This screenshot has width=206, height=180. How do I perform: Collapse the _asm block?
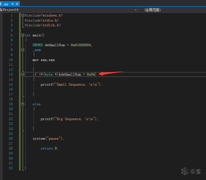pos(23,50)
